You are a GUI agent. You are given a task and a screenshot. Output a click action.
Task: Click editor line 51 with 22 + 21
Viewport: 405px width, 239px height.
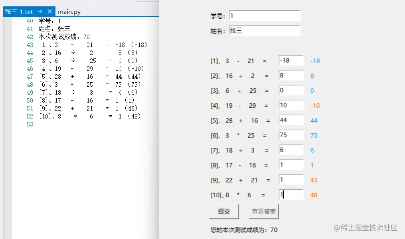coord(88,109)
